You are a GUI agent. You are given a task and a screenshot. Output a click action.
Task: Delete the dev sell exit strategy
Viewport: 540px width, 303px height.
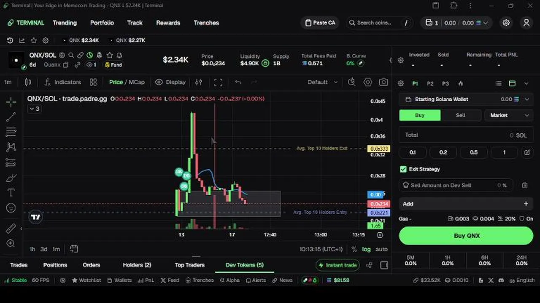525,185
